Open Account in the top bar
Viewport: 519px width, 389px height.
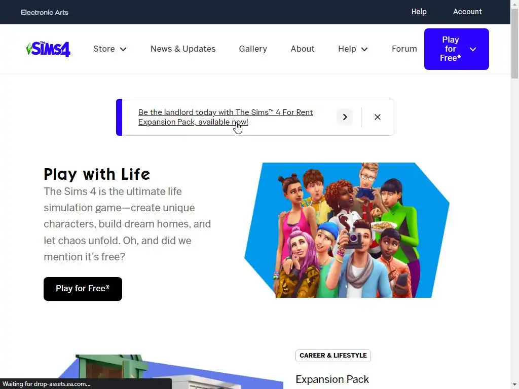(x=467, y=12)
